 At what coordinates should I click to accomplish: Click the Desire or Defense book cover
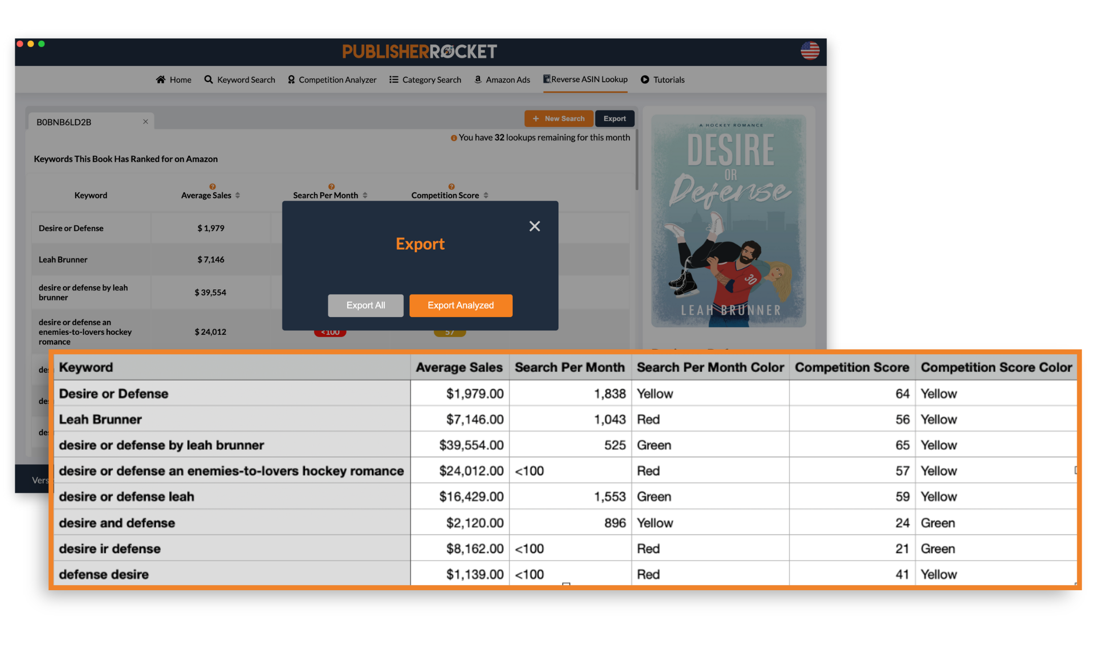[728, 221]
